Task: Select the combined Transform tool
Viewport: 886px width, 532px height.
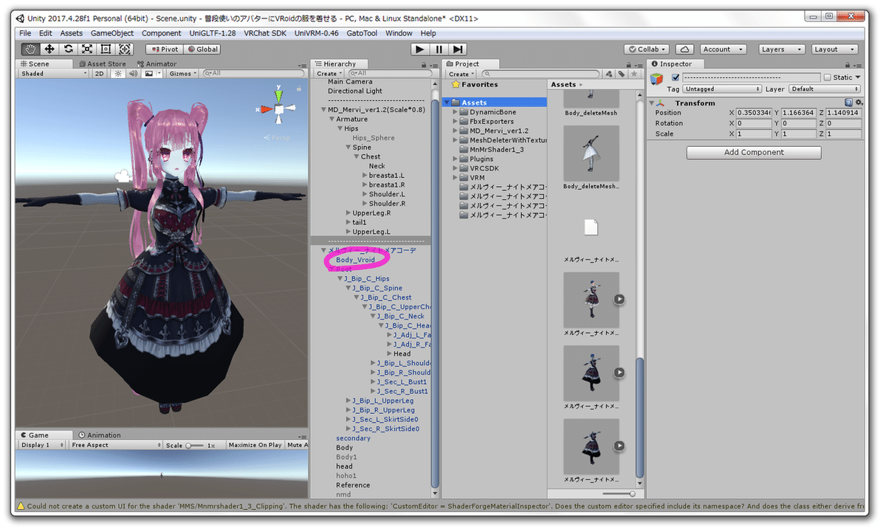Action: pyautogui.click(x=125, y=49)
